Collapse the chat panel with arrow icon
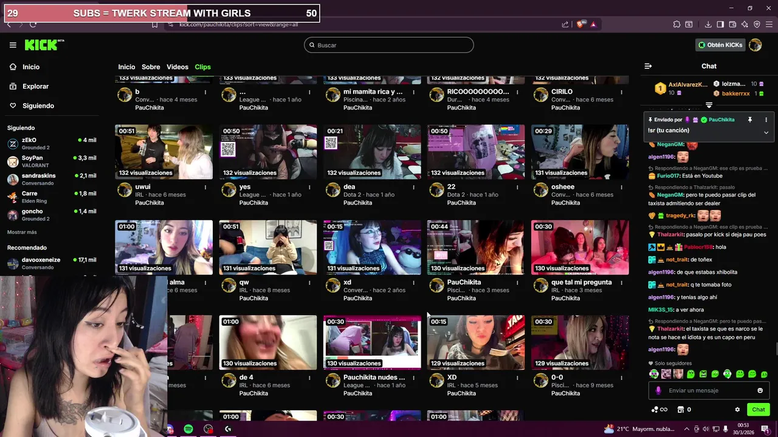Screen dimensions: 778x437 648,66
